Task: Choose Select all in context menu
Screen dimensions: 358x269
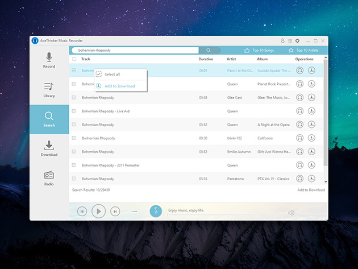Action: (x=120, y=75)
